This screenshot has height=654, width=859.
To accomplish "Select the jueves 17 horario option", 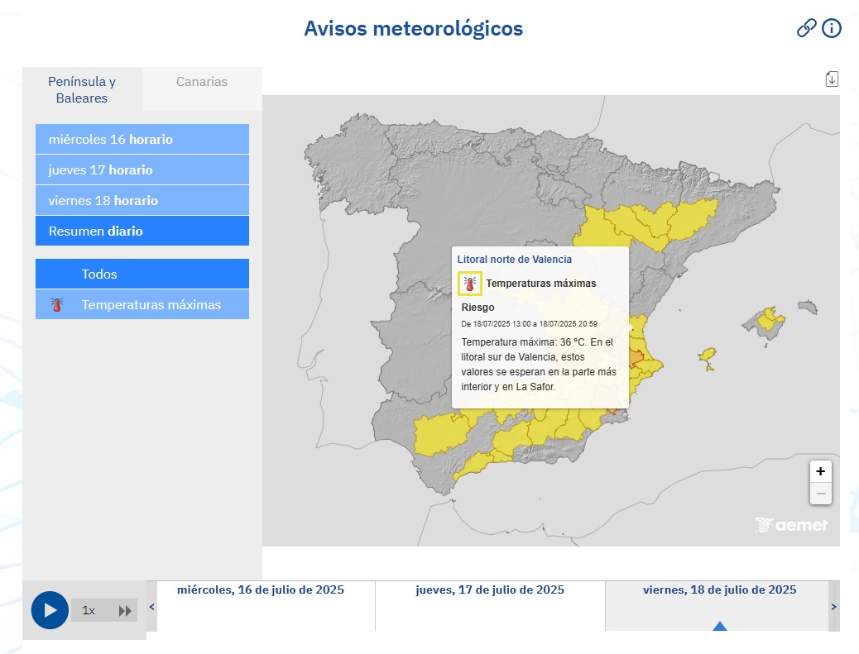I will [x=142, y=169].
